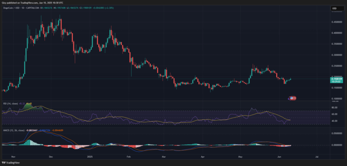Click the TradingView logo in the footer
Viewport: 347px width, 166px height.
pos(11,163)
